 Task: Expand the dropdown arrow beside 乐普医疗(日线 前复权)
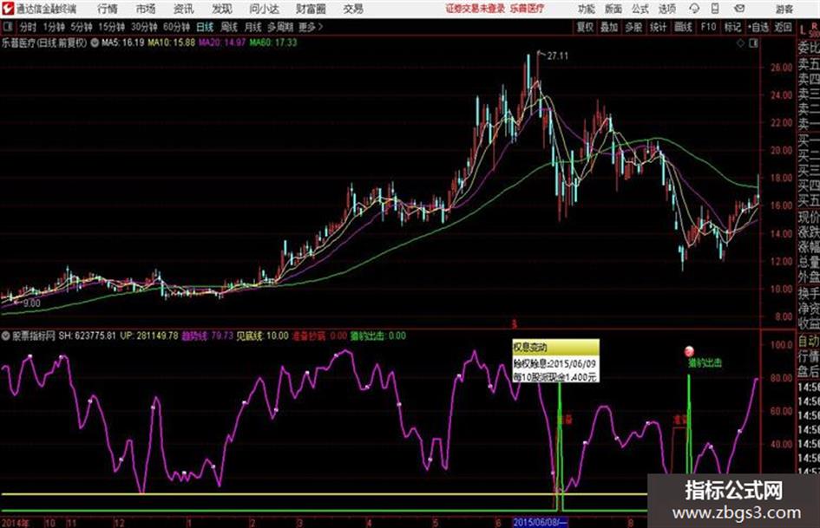(x=95, y=42)
